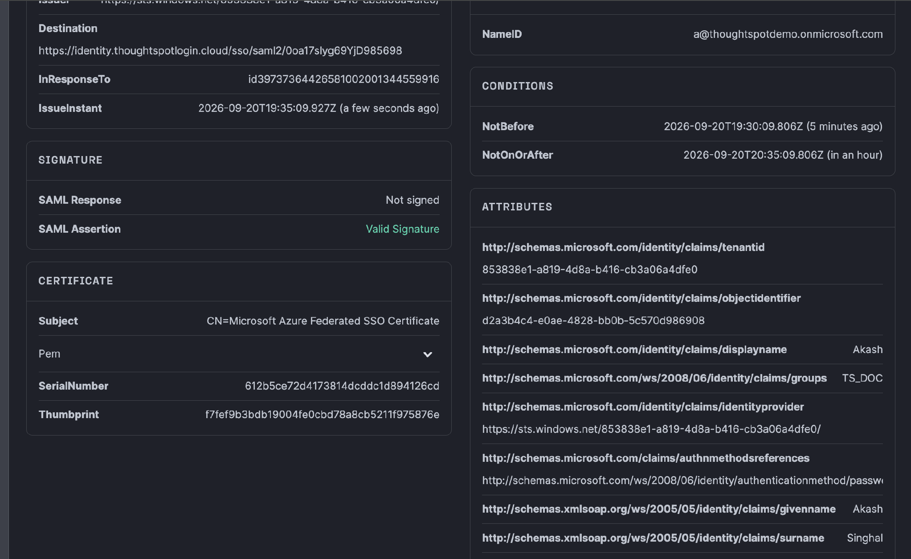Select the tenantid value 853838e1-a819…
The width and height of the screenshot is (911, 559).
(590, 270)
